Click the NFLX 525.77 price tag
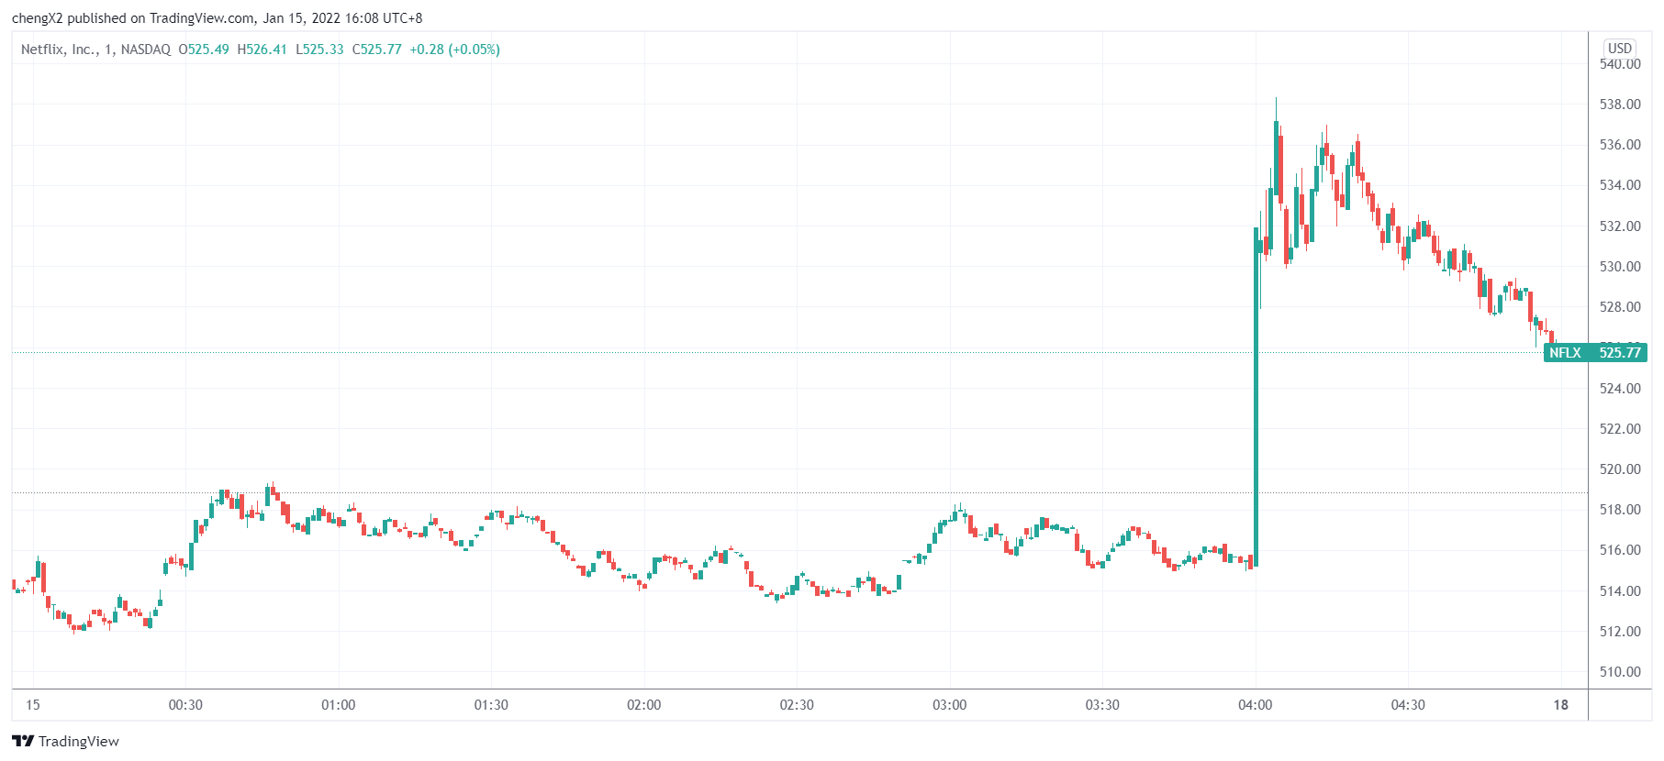 (x=1595, y=352)
